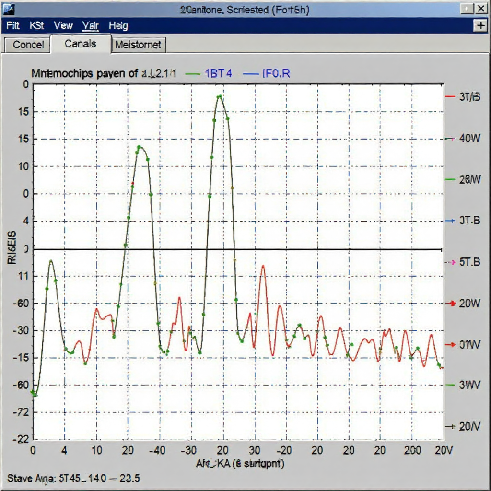
Task: Click the red 01W legend arrow
Action: point(451,344)
